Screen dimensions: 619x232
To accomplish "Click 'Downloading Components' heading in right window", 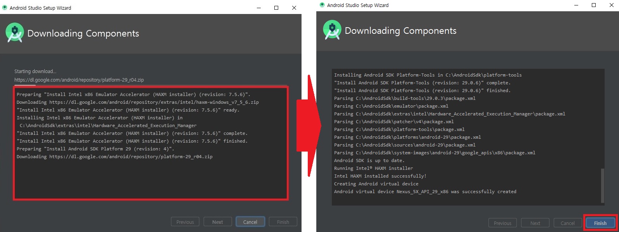I will point(401,31).
